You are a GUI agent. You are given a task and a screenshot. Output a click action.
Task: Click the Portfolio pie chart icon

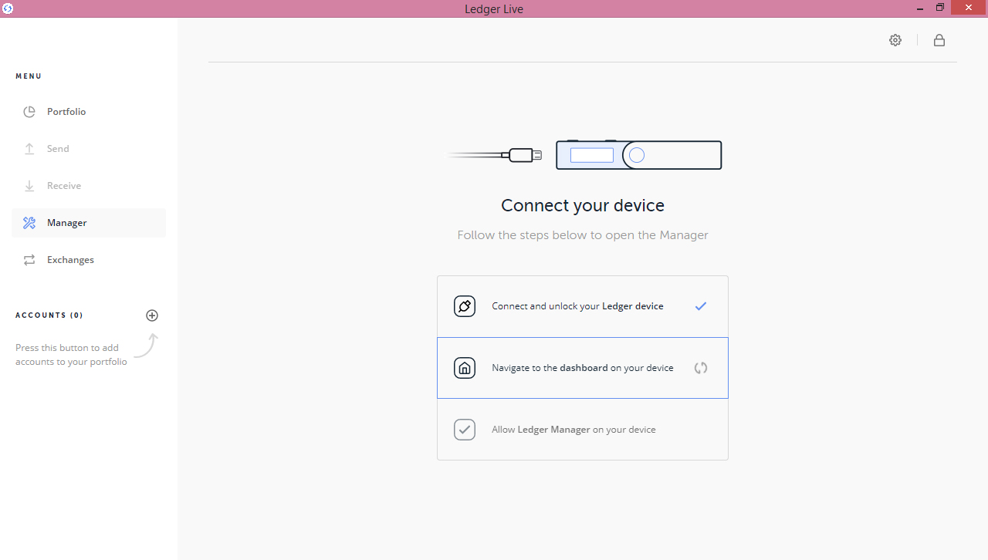[x=29, y=112]
